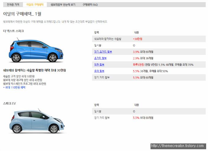The image size is (208, 151).
Task: Click 새출발 고객 할인 최대 10만원 line
Action: click(19, 76)
